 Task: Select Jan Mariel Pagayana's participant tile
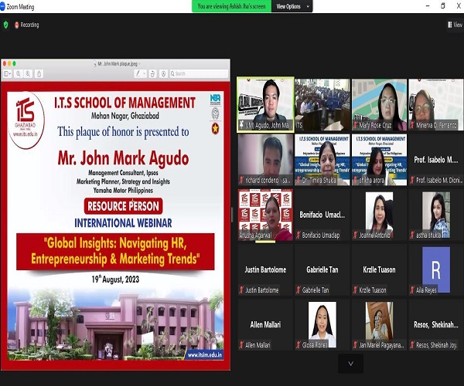[379, 324]
